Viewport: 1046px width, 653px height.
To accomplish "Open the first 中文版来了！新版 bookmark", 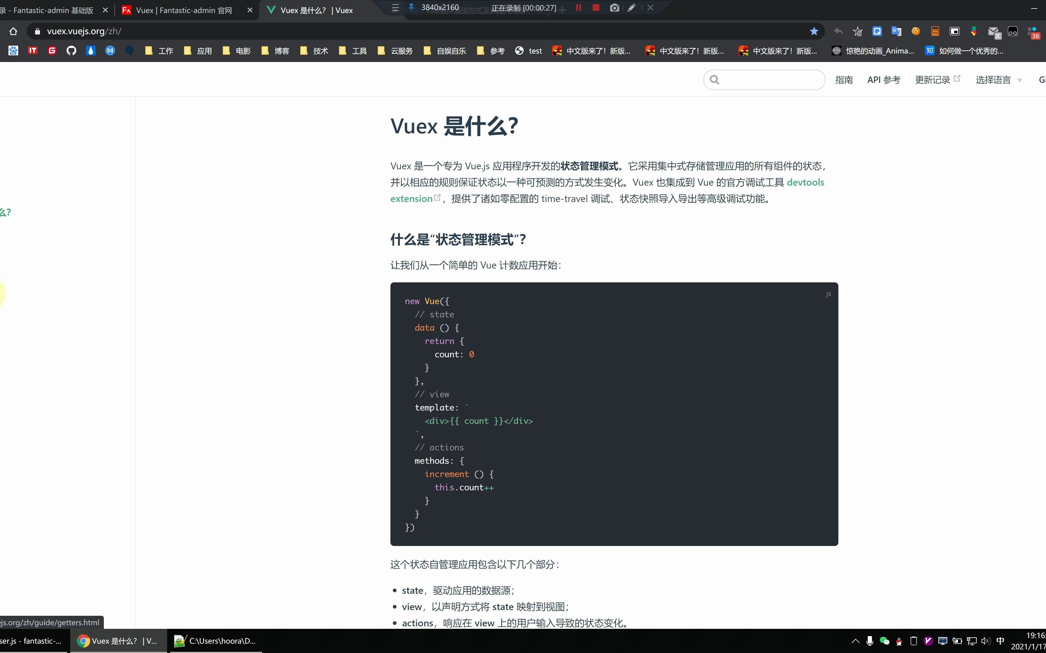I will [591, 50].
